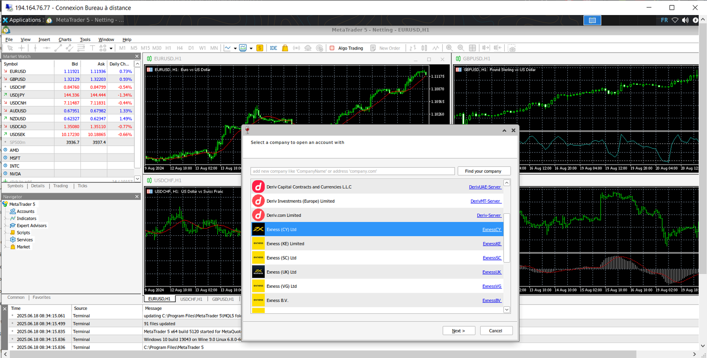Click the New Order button
Screen dimensions: 707x358
(x=385, y=48)
